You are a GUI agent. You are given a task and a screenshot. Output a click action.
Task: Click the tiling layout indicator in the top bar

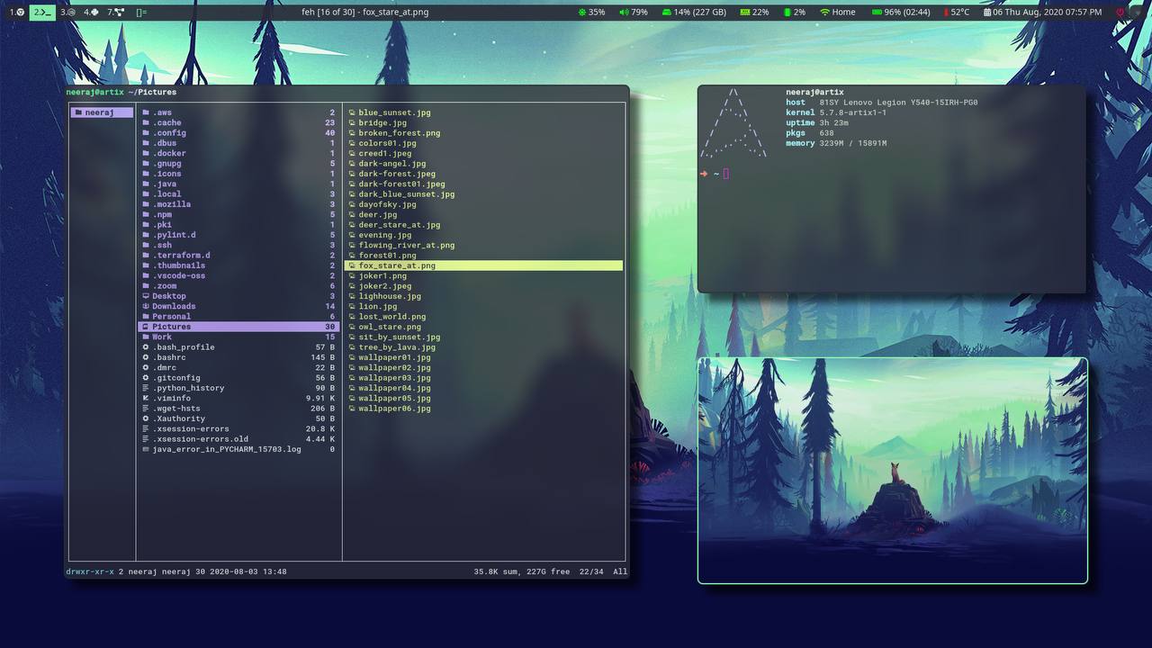point(141,12)
